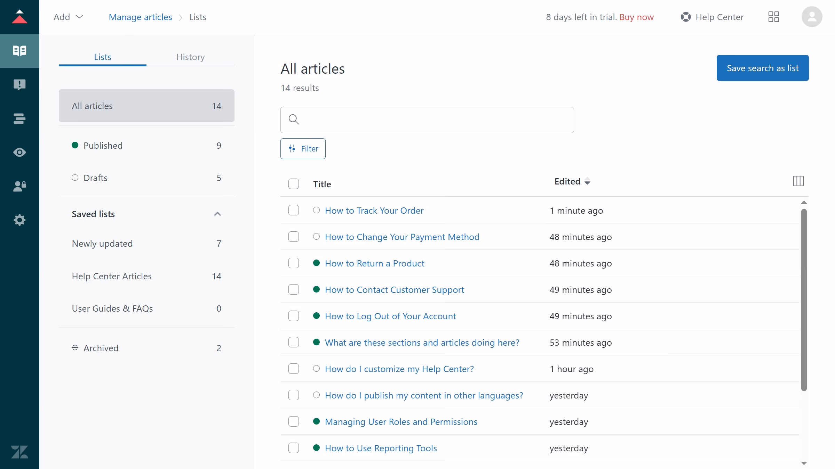The image size is (835, 469).
Task: Switch to the Lists tab
Action: pos(103,57)
